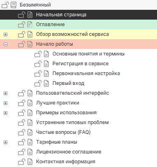This screenshot has height=167, width=157.
Task: Click the lock icon of Первый вход
Action: (x=38, y=83)
